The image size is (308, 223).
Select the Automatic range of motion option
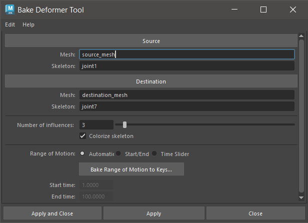click(82, 154)
